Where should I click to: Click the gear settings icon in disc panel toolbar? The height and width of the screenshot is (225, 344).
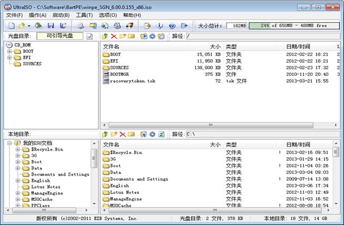point(152,36)
